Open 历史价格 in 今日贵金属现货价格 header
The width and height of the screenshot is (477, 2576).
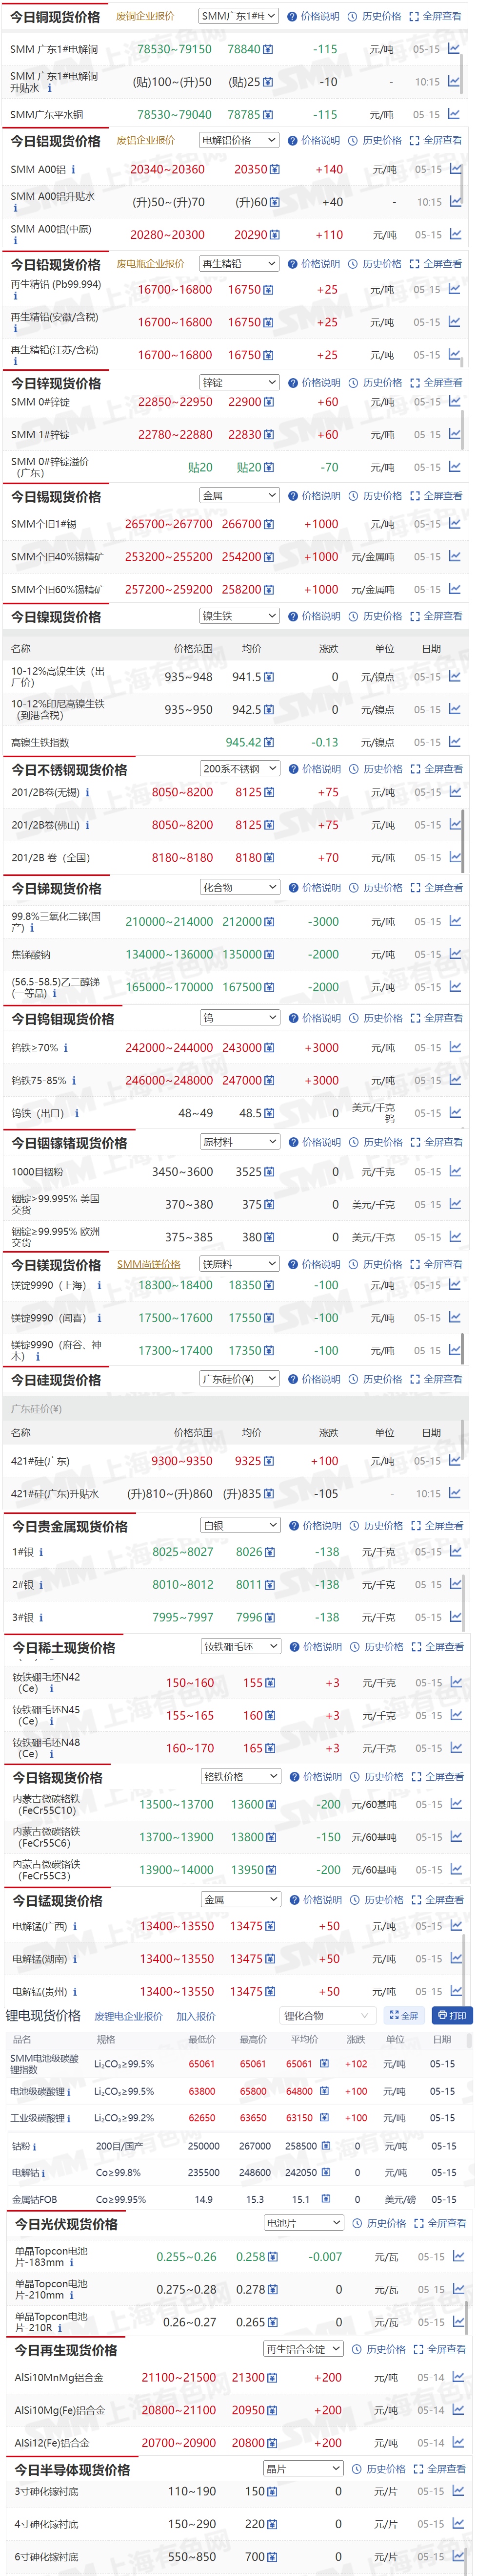[x=377, y=1526]
